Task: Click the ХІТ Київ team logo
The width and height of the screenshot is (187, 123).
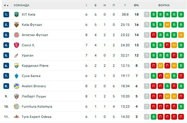Action: (16, 14)
